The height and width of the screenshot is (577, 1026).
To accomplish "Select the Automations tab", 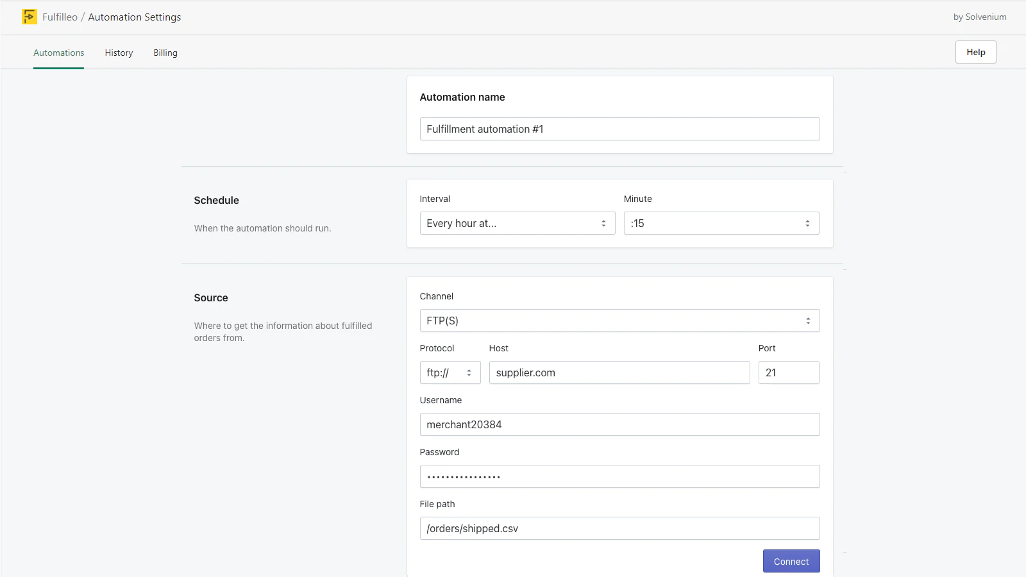I will click(x=58, y=53).
